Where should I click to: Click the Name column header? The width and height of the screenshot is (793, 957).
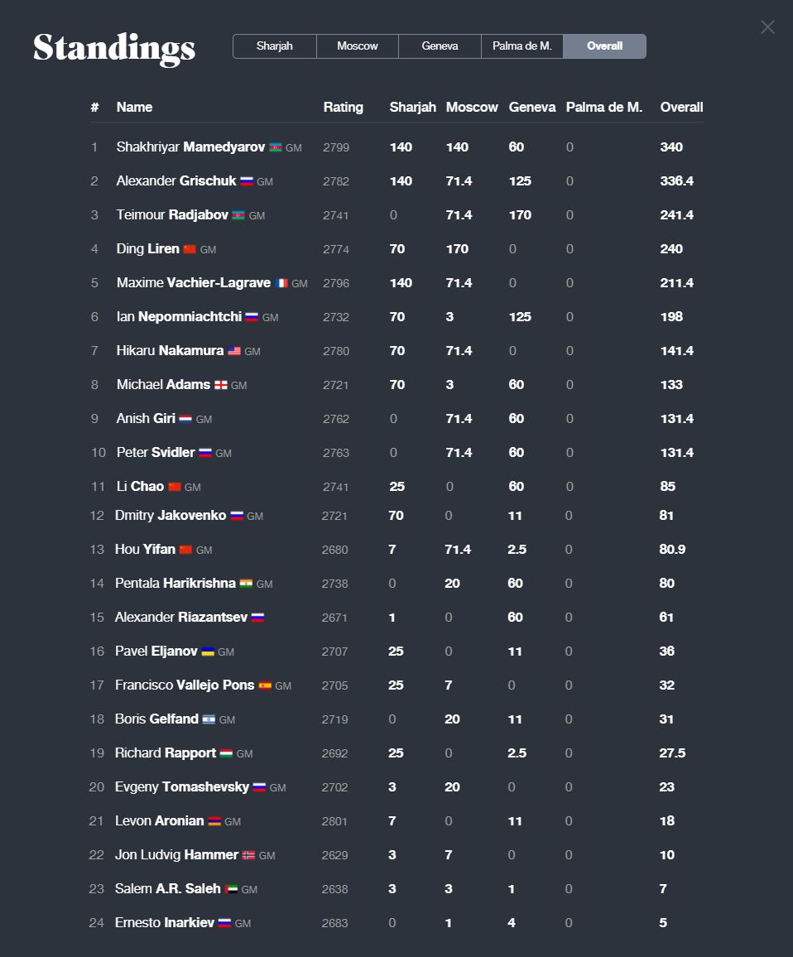tap(134, 107)
